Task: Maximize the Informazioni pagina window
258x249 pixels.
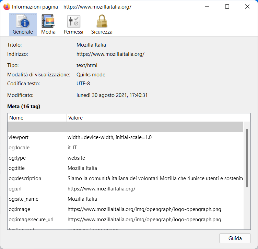Action: tap(227, 7)
